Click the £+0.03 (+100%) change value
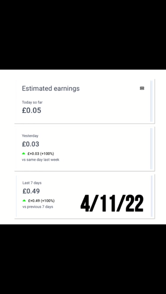 point(41,154)
